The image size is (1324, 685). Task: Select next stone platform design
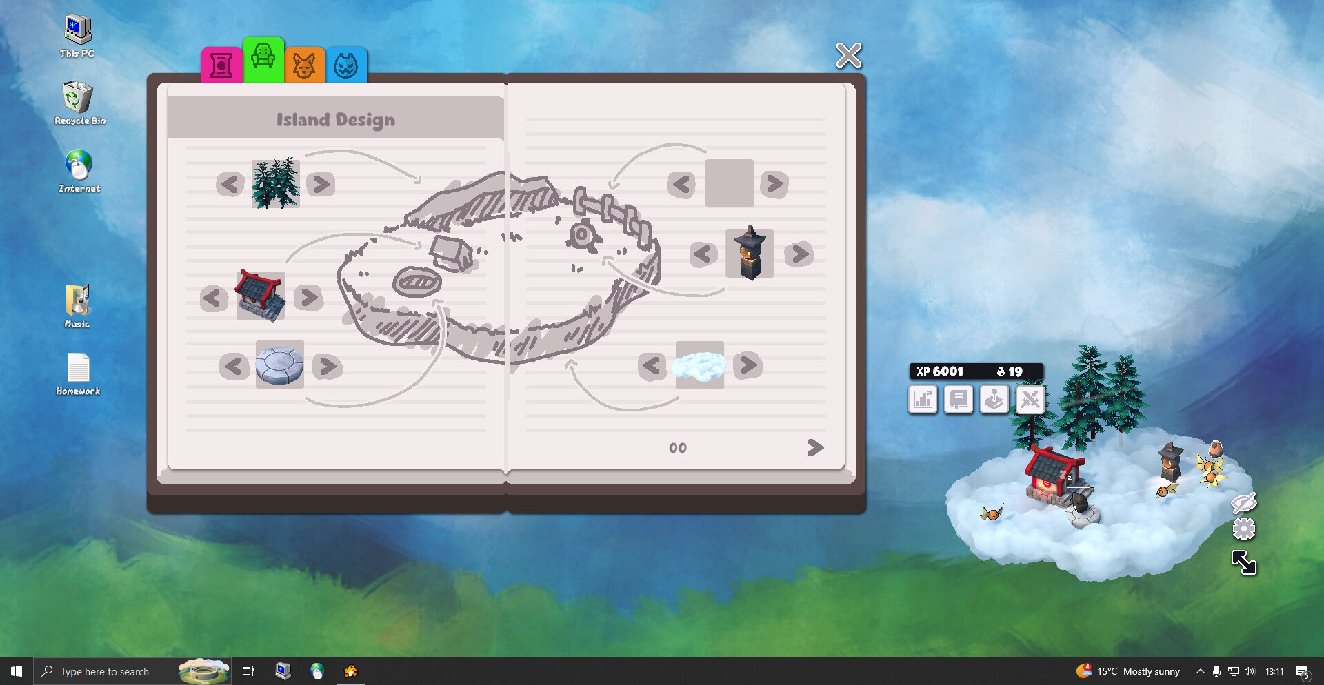[x=328, y=366]
